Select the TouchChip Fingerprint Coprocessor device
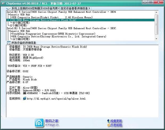The height and width of the screenshot is (130, 165). tap(54, 34)
